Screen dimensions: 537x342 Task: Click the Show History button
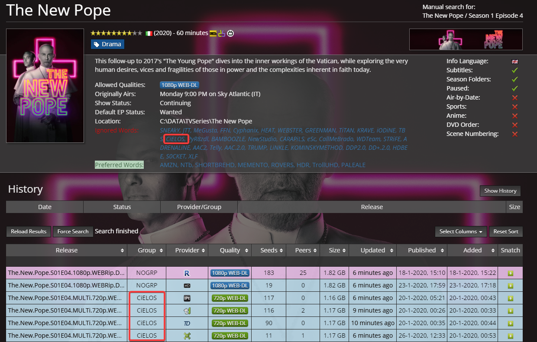click(x=500, y=191)
